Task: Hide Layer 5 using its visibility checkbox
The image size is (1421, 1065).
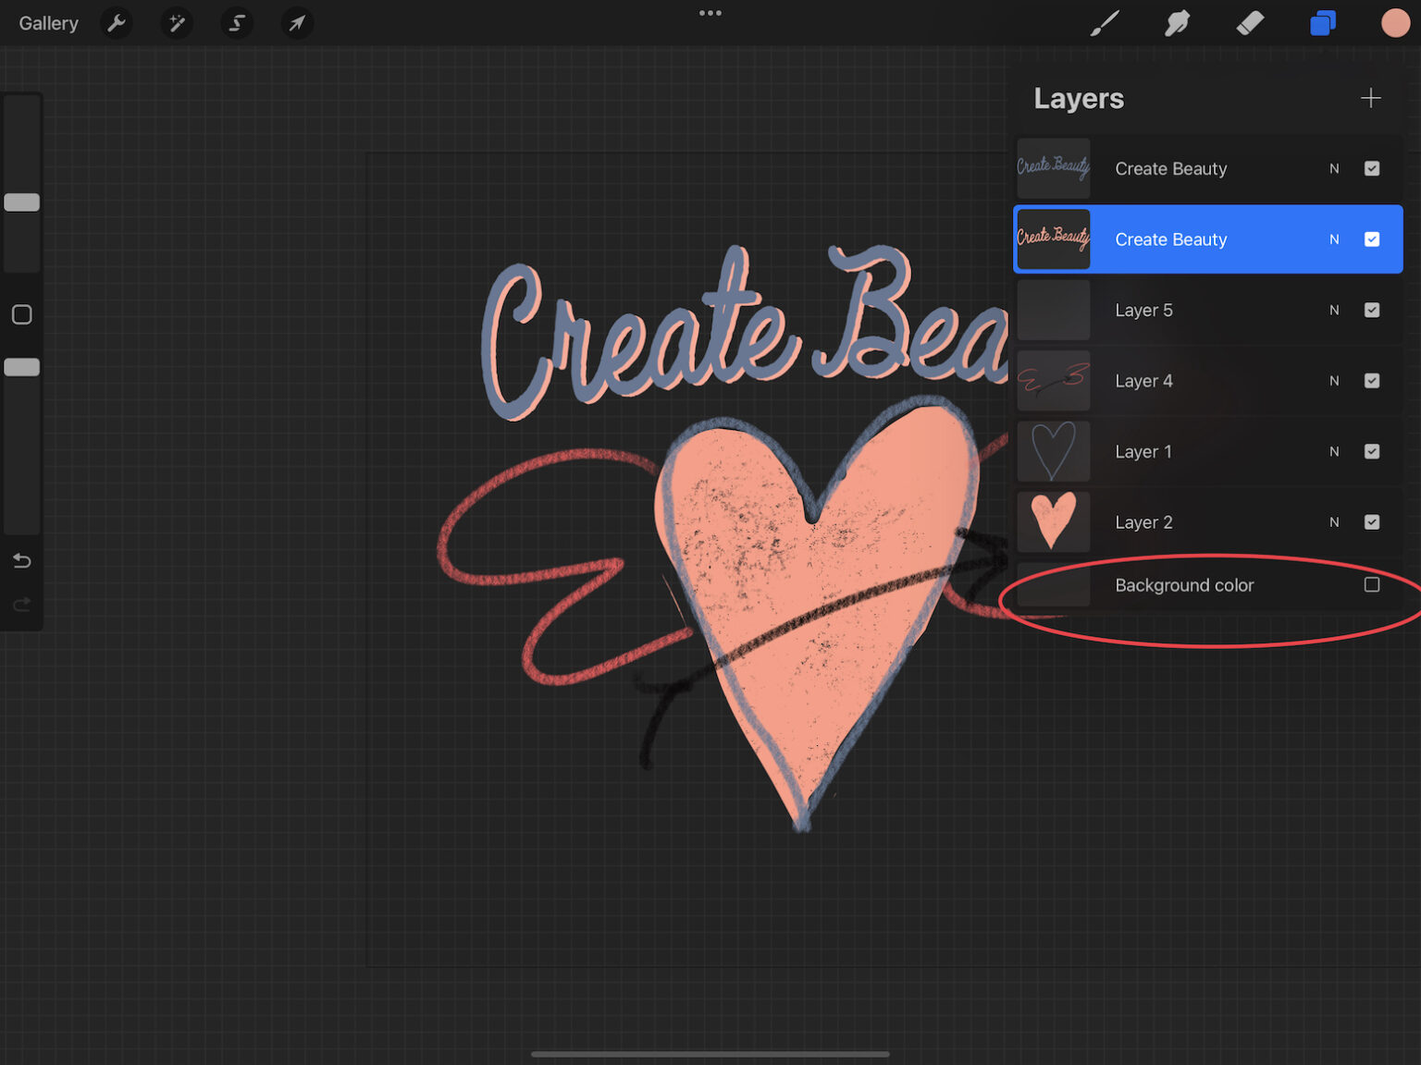Action: (x=1372, y=310)
